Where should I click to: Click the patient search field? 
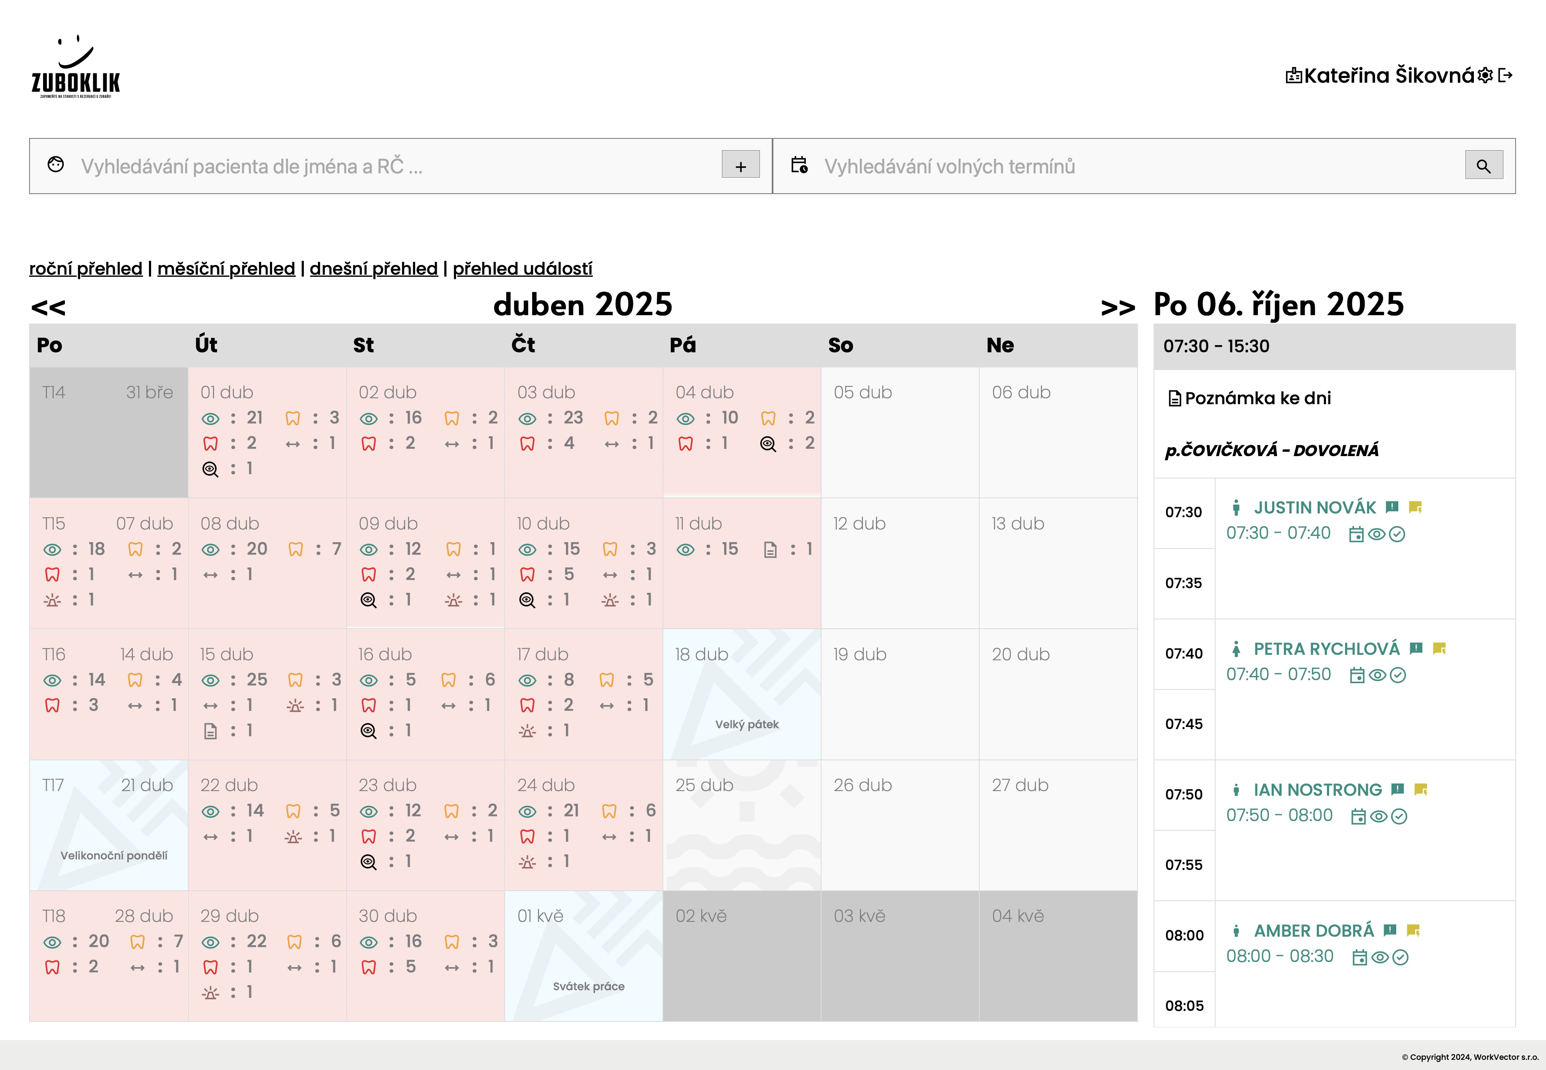point(395,166)
